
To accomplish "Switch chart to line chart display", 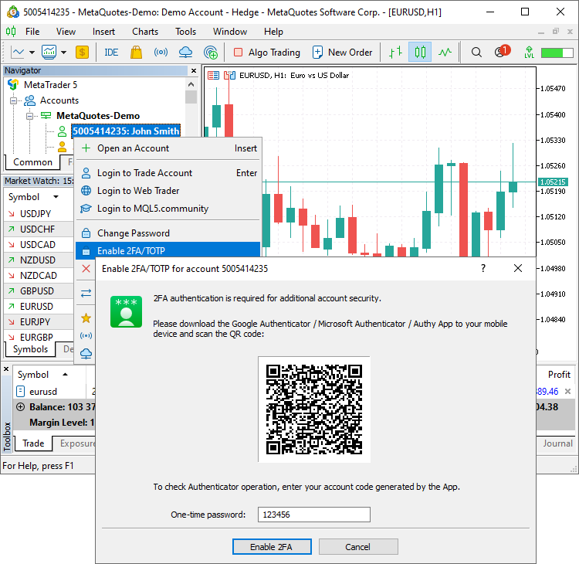I will 445,53.
